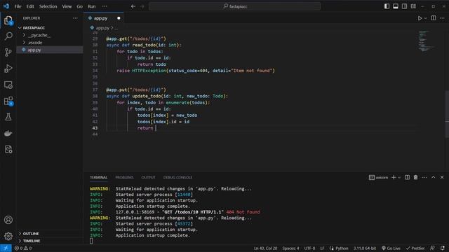Close the terminal panel

coord(442,177)
